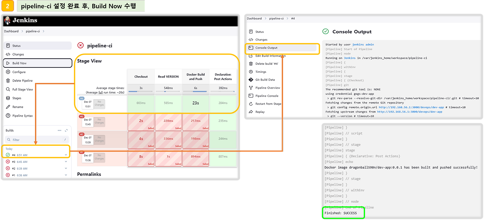Open Status icon in pipeline-ci sidebar
Viewport: 484px width, 220px height.
8,46
